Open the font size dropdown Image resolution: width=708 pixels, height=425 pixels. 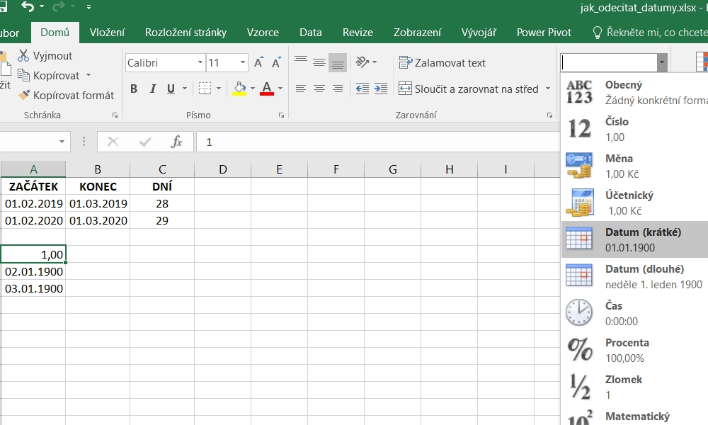tap(242, 62)
